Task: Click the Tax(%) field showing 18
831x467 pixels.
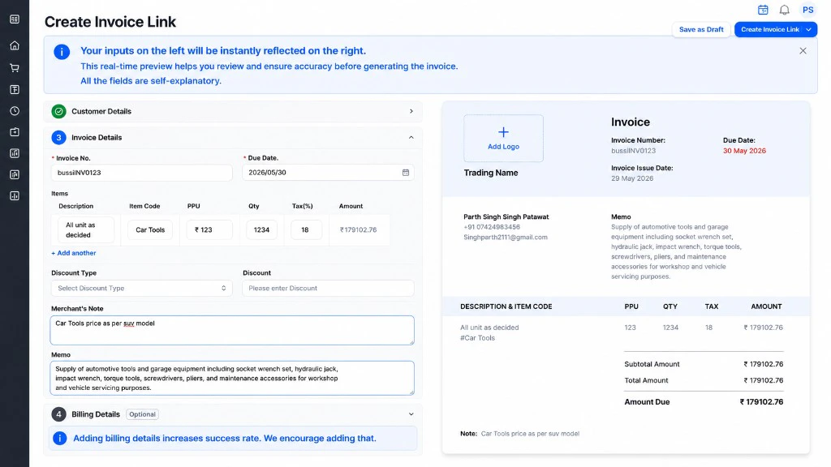Action: [306, 229]
